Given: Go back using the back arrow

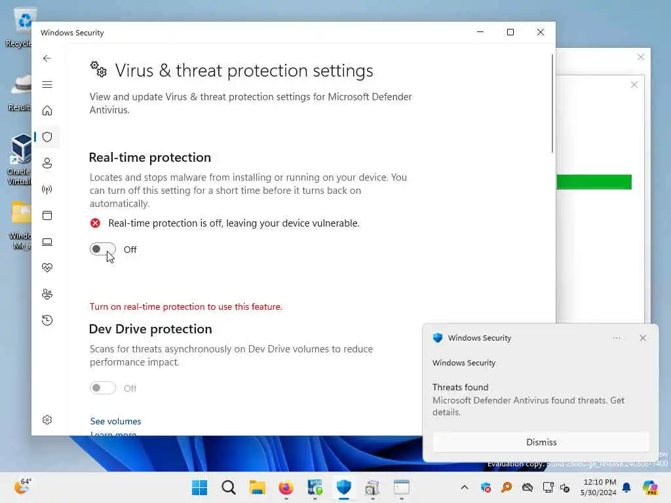Looking at the screenshot, I should [47, 58].
